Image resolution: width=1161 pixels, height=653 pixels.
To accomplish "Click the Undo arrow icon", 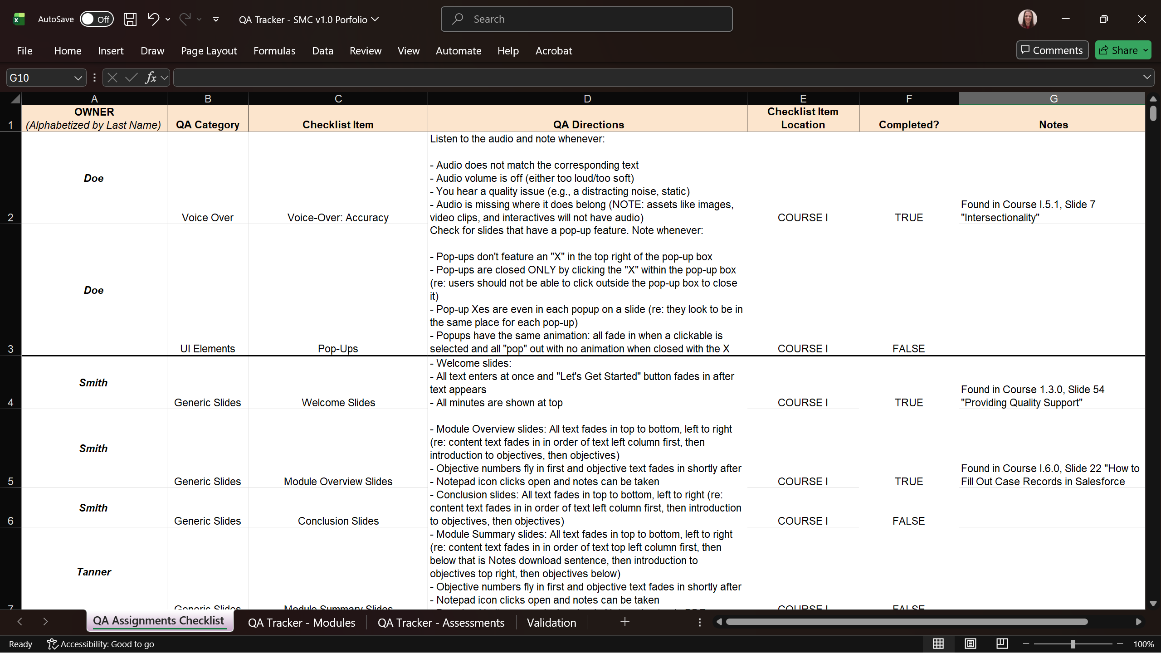I will (153, 19).
